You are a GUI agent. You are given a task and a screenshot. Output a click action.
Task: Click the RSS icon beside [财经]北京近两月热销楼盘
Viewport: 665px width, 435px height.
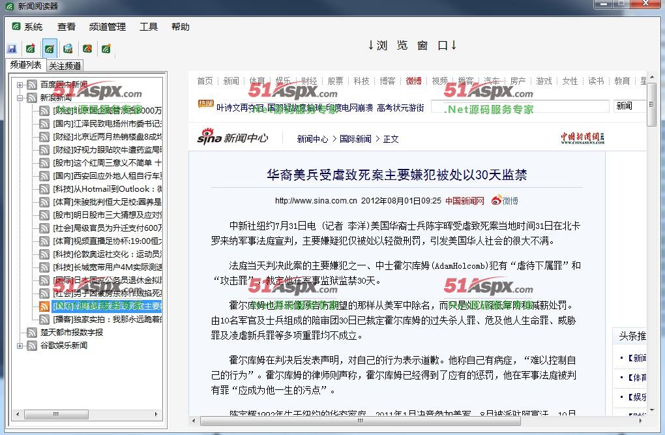[44, 137]
